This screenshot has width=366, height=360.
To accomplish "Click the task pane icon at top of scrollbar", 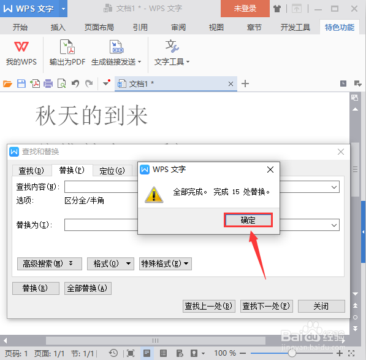I will [x=355, y=98].
